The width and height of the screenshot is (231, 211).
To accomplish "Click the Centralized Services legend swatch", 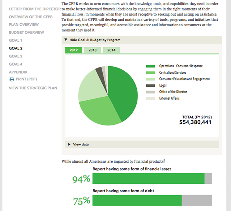I will 150,72.
